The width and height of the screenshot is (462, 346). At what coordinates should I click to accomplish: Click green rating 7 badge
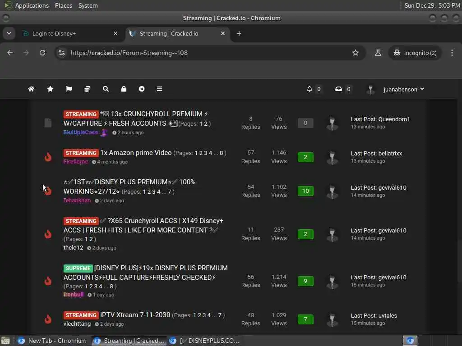(x=305, y=319)
